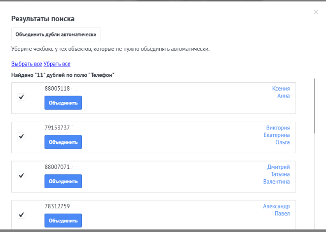
Task: Merge duplicates for phone 88007071
Action: (63, 181)
